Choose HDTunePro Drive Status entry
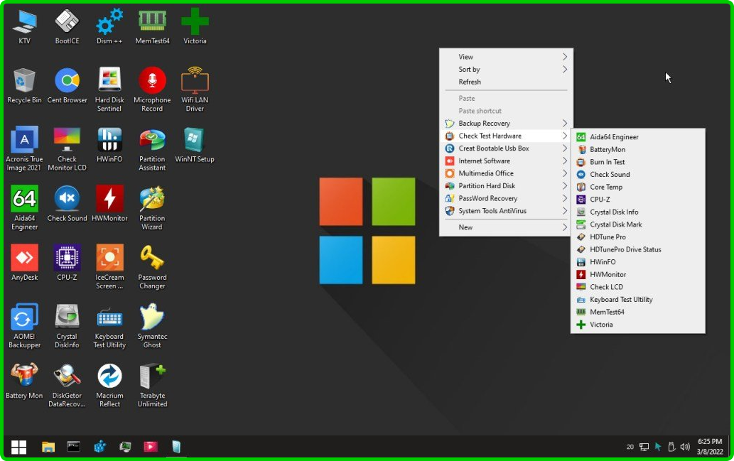Viewport: 734px width, 461px height. point(637,249)
